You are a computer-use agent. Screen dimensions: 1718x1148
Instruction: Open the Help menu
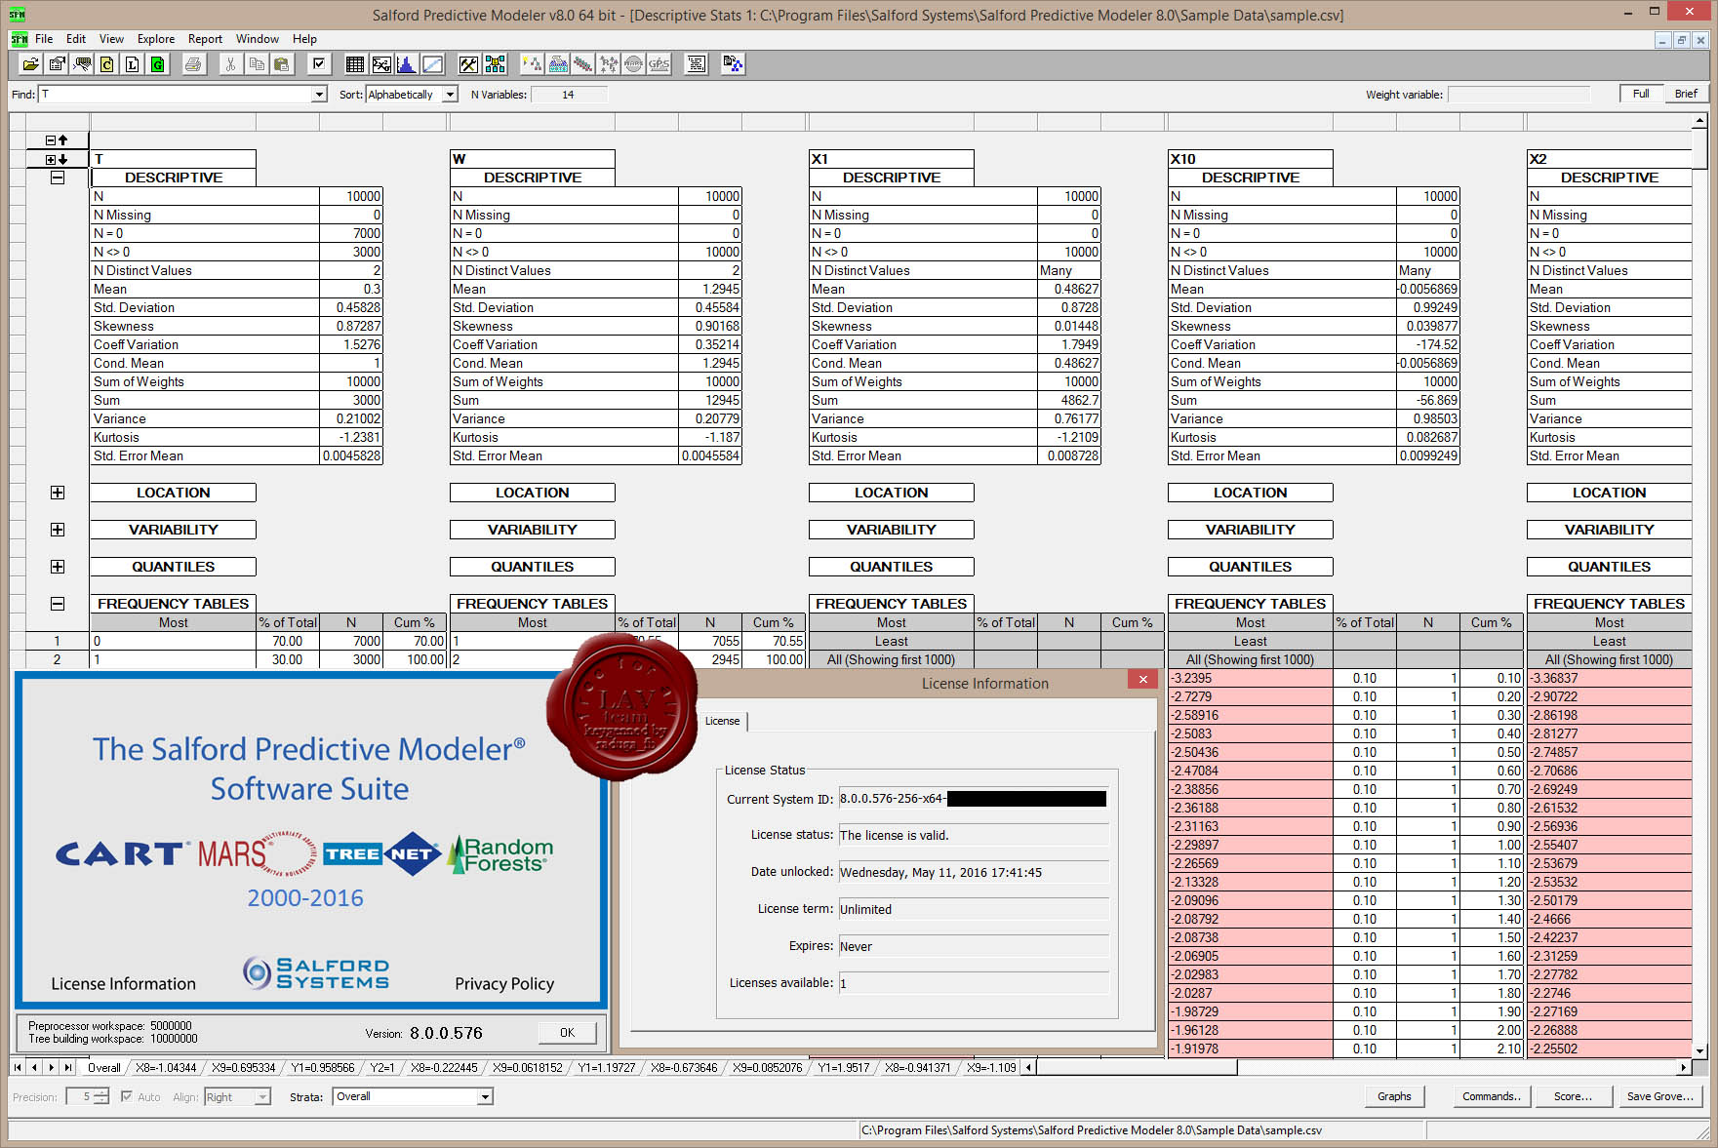click(304, 39)
